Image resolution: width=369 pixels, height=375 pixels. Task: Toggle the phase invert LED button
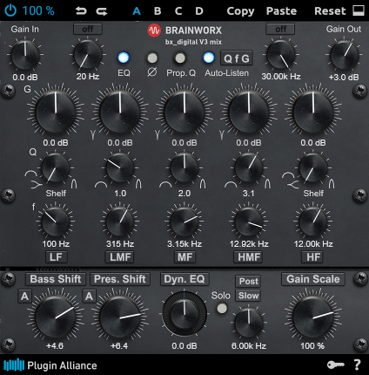(152, 58)
